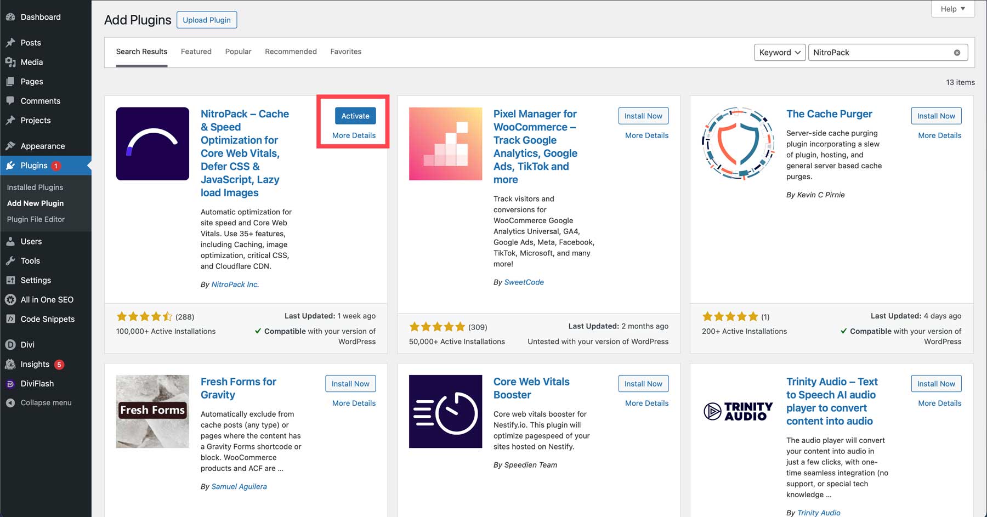Image resolution: width=987 pixels, height=517 pixels.
Task: Select the Media library icon in sidebar
Action: click(11, 62)
